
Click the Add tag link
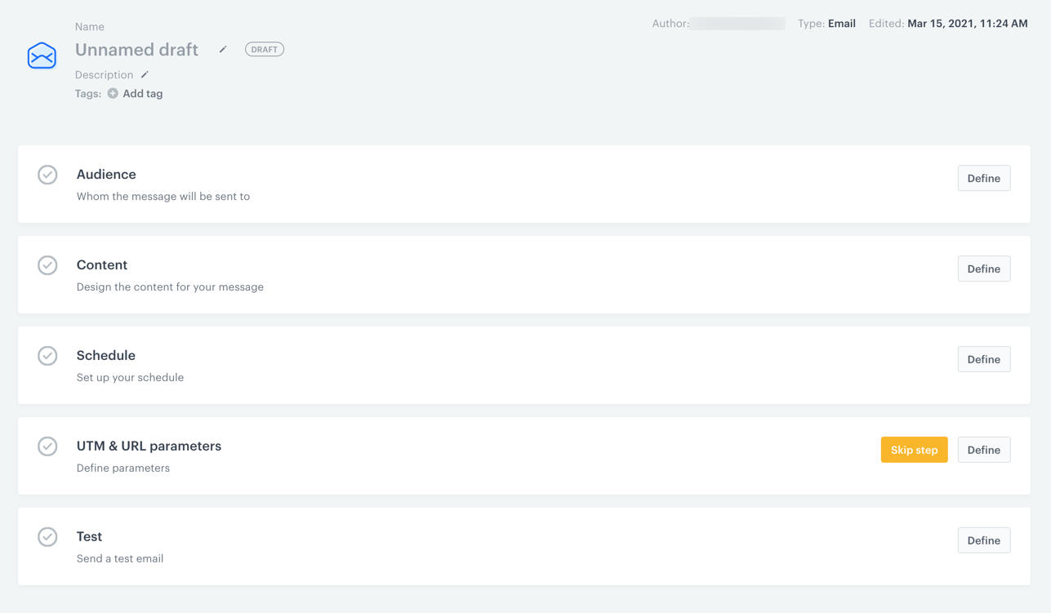142,94
